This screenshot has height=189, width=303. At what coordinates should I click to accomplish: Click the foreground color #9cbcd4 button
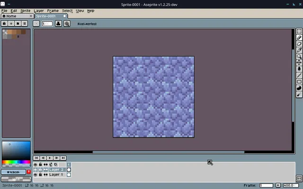[13, 172]
